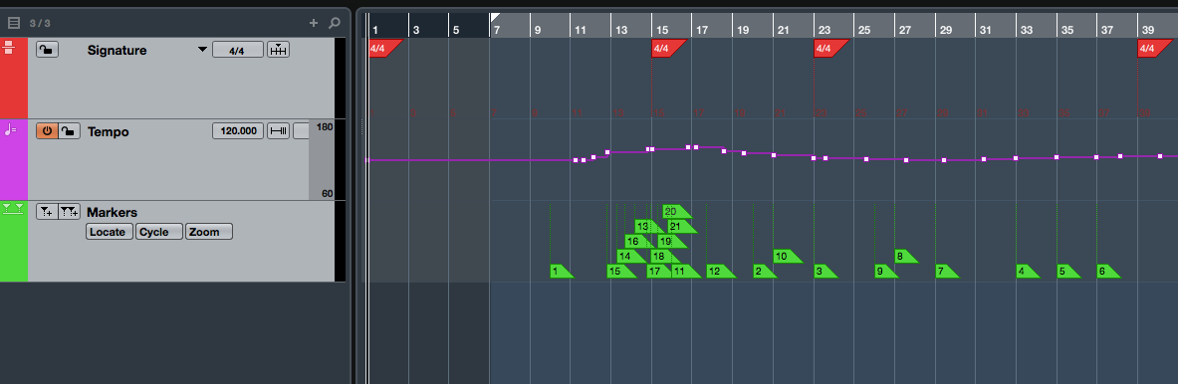Click bar 25 in the ruler
Image resolution: width=1178 pixels, height=384 pixels.
click(x=864, y=30)
